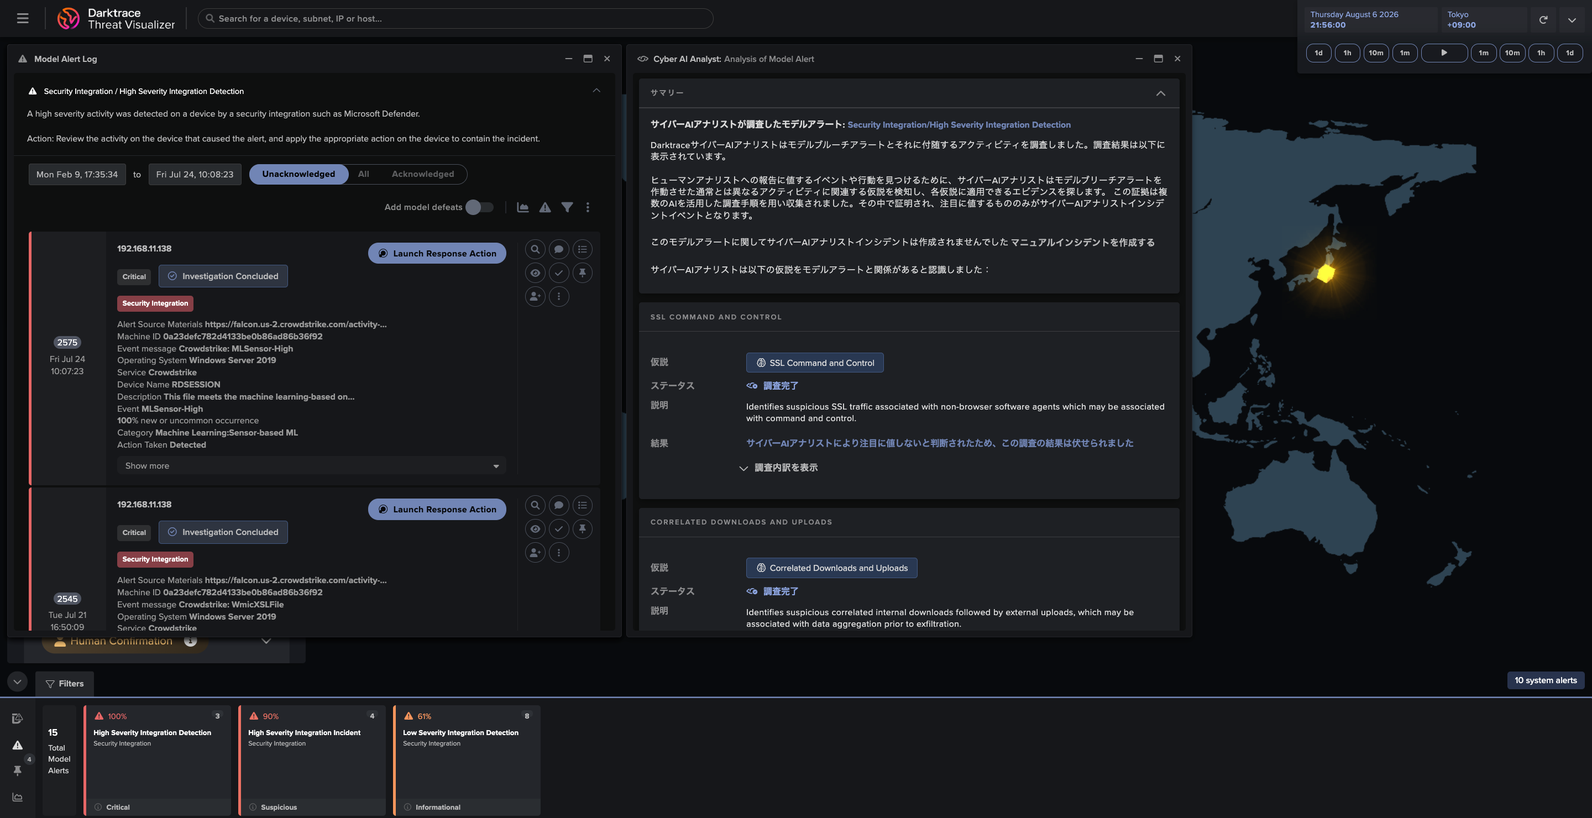Click the warning triangle icon in log toolbar

tap(545, 208)
